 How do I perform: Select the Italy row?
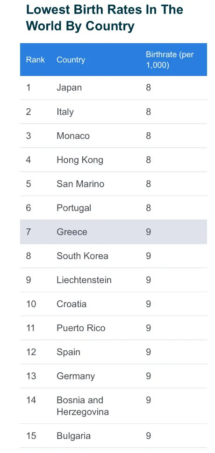(114, 112)
